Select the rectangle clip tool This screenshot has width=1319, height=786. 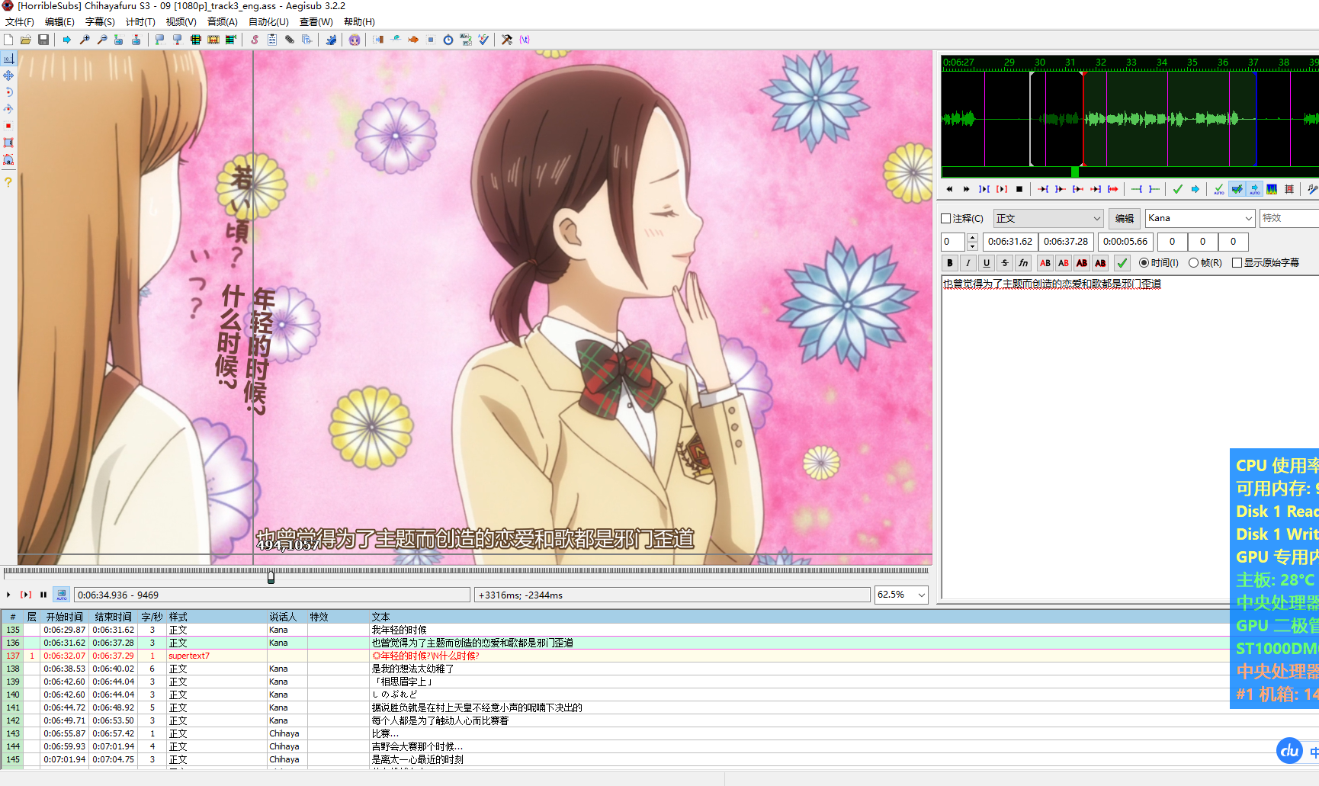click(x=8, y=143)
